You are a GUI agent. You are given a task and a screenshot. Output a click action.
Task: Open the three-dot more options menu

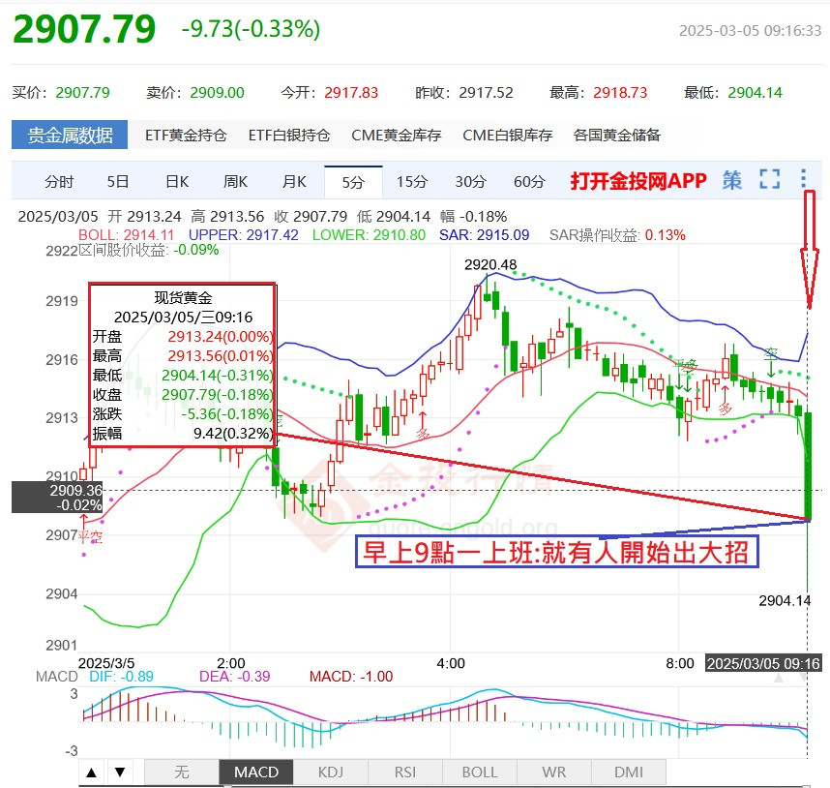pos(804,179)
